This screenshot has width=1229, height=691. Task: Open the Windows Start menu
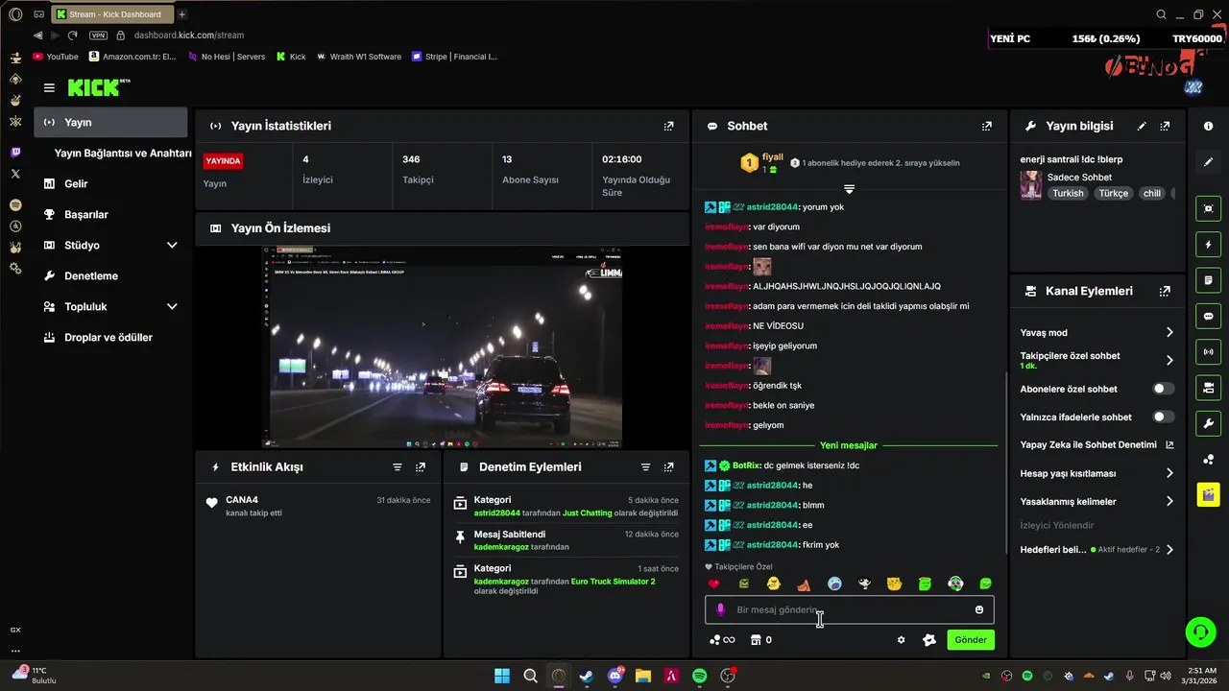(502, 676)
